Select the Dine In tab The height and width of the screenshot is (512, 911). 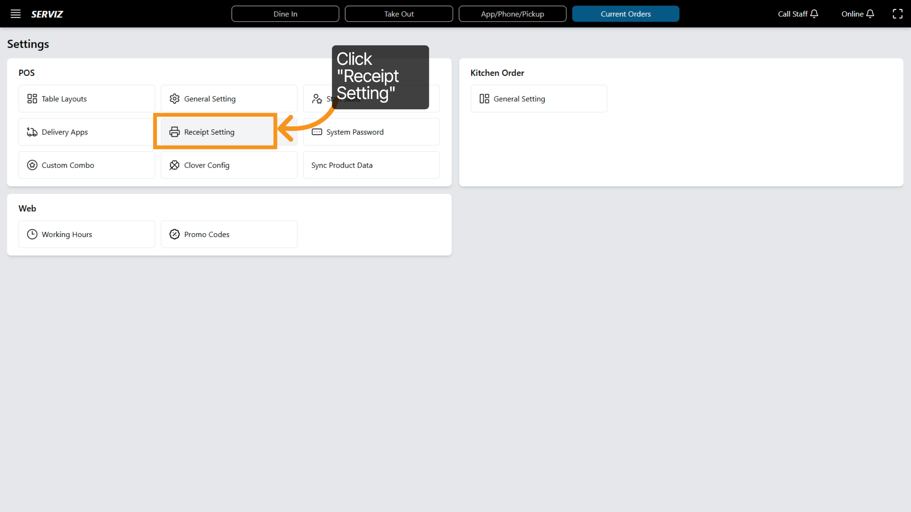(285, 14)
